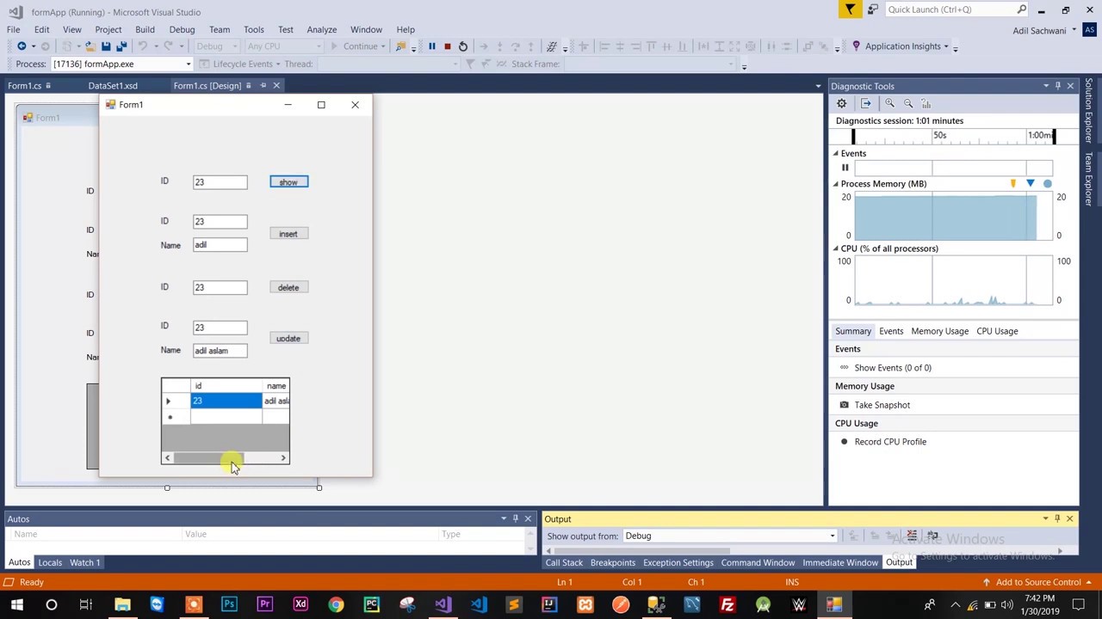Stop debugging with the red square
Image resolution: width=1102 pixels, height=619 pixels.
pos(447,46)
